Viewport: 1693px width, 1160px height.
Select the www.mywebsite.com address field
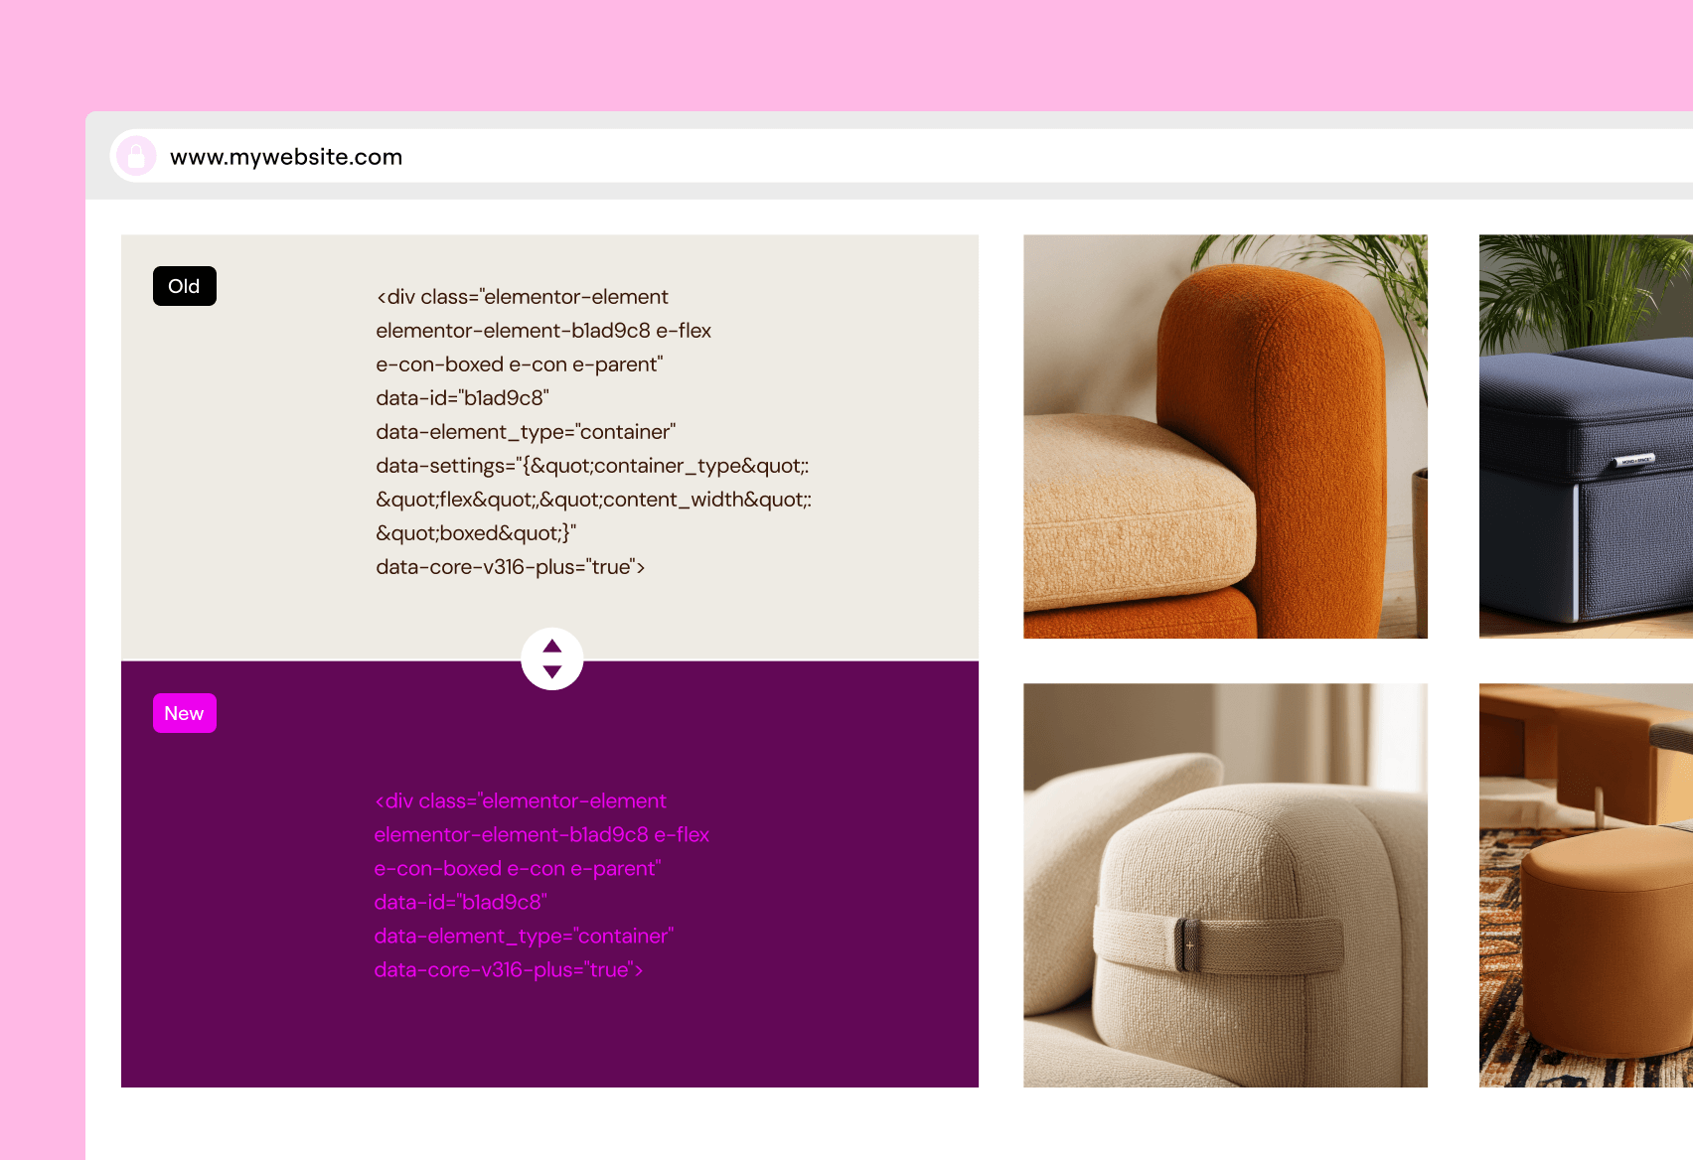(x=901, y=156)
